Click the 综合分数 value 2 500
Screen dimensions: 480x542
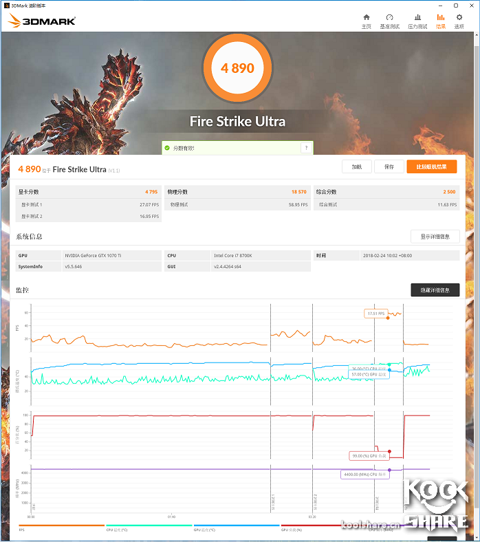(x=449, y=192)
